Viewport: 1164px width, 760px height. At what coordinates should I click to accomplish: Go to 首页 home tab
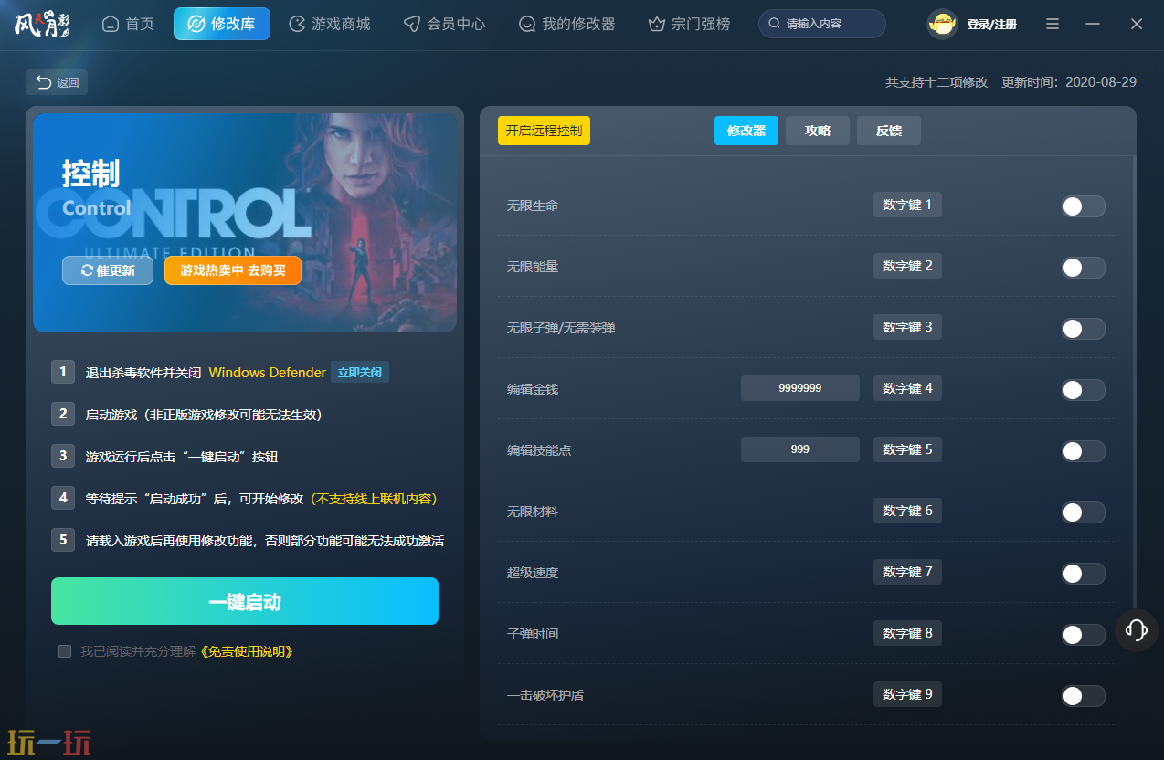click(x=128, y=24)
